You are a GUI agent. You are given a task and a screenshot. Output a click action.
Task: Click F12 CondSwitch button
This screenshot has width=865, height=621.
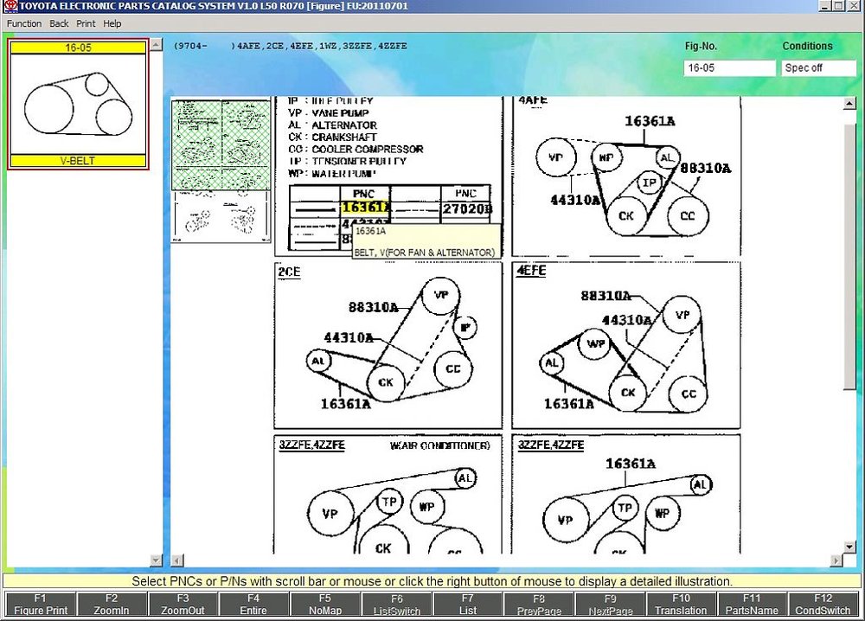(x=823, y=605)
